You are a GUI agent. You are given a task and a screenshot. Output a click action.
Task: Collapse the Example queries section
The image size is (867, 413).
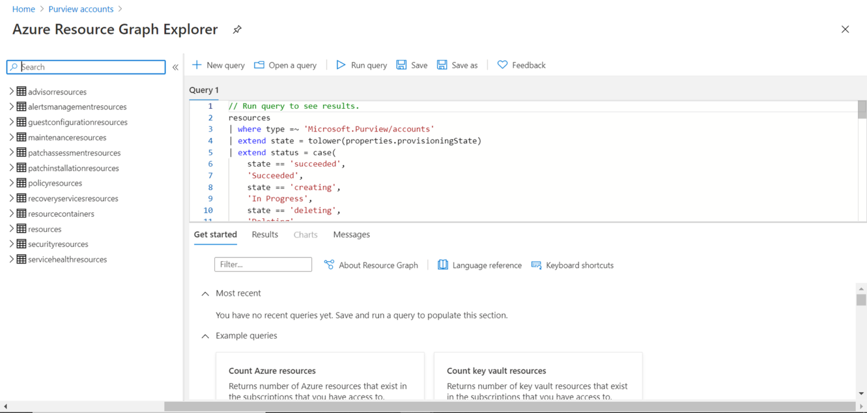click(205, 336)
